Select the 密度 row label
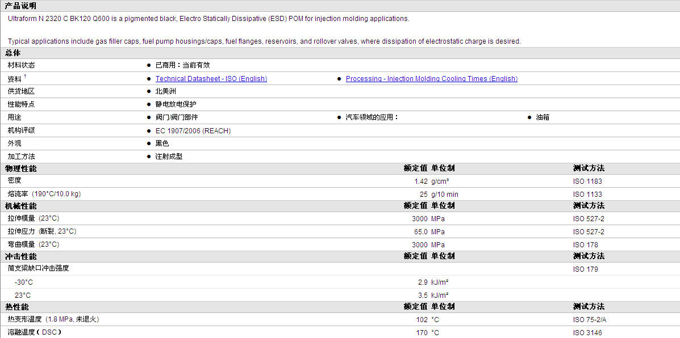The width and height of the screenshot is (680, 338). 14,180
